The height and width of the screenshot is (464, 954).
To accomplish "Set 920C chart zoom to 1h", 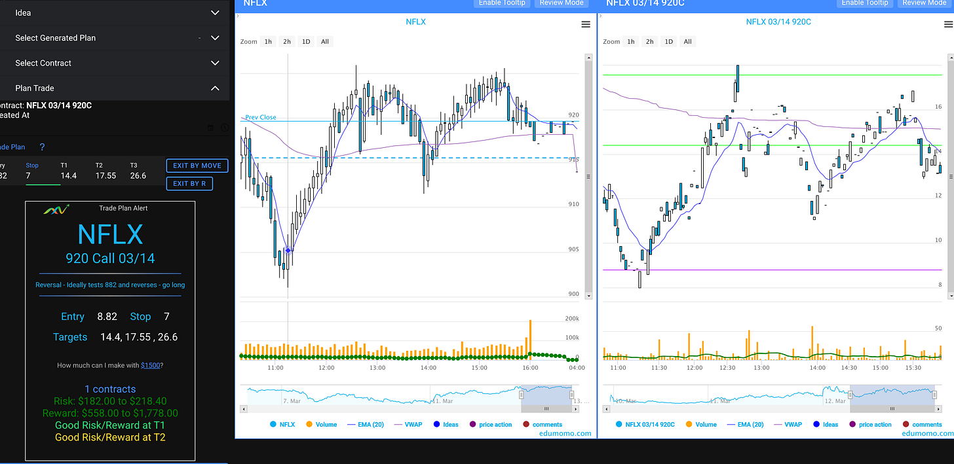I will pos(630,41).
